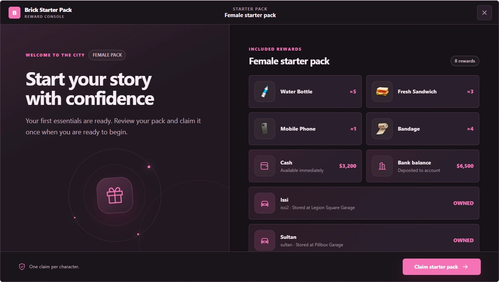
Task: Click 'issi2 · Stored at Legion Square Garage' text
Action: (x=318, y=208)
